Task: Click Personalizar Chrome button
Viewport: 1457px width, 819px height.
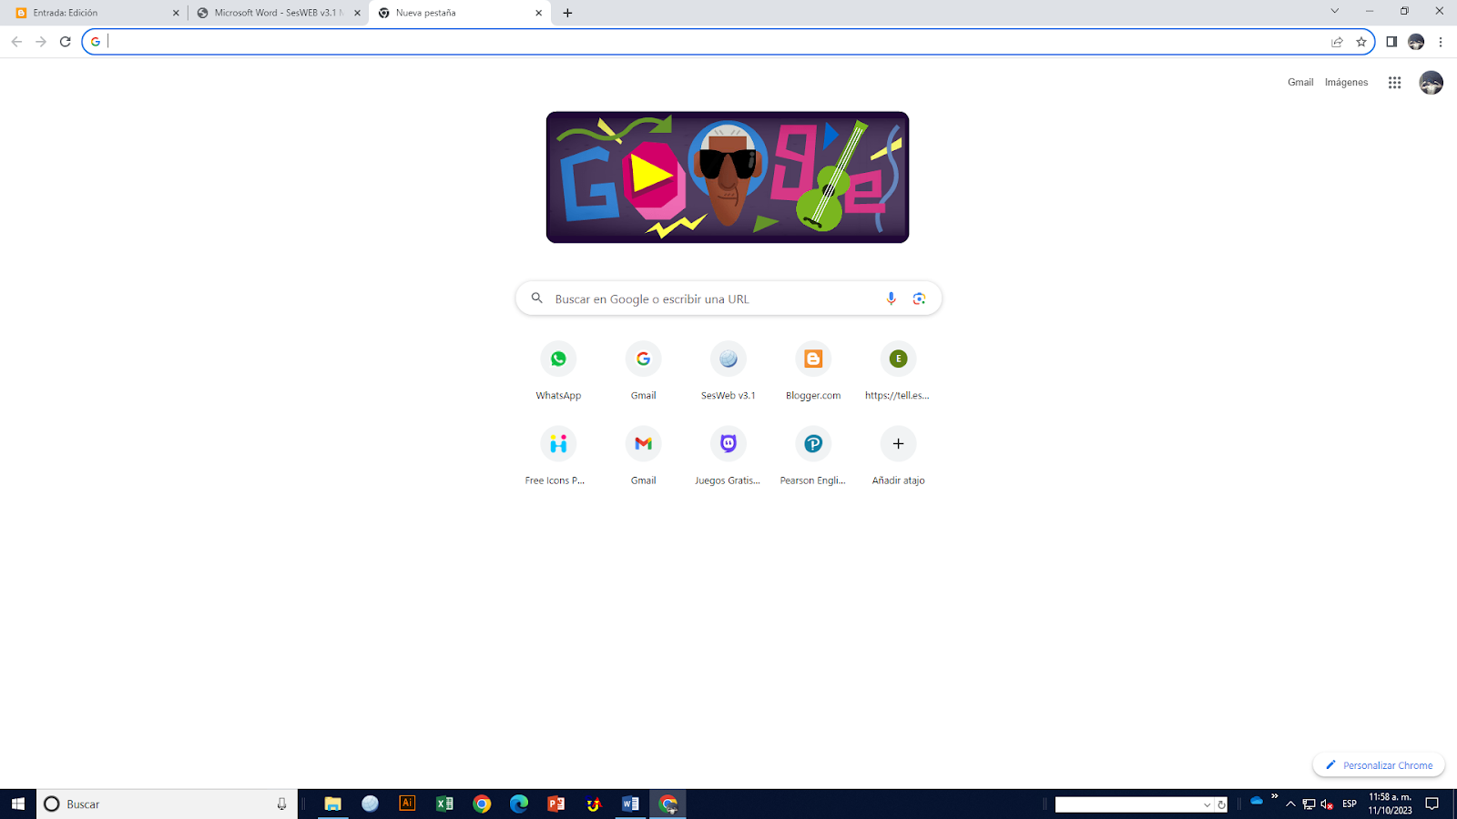Action: [1379, 765]
